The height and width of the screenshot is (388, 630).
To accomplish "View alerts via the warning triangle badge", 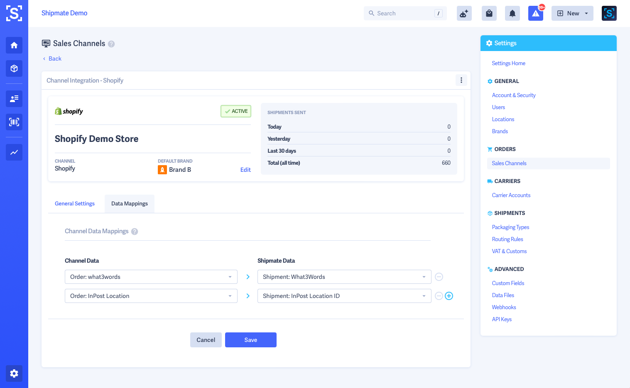I will 536,13.
